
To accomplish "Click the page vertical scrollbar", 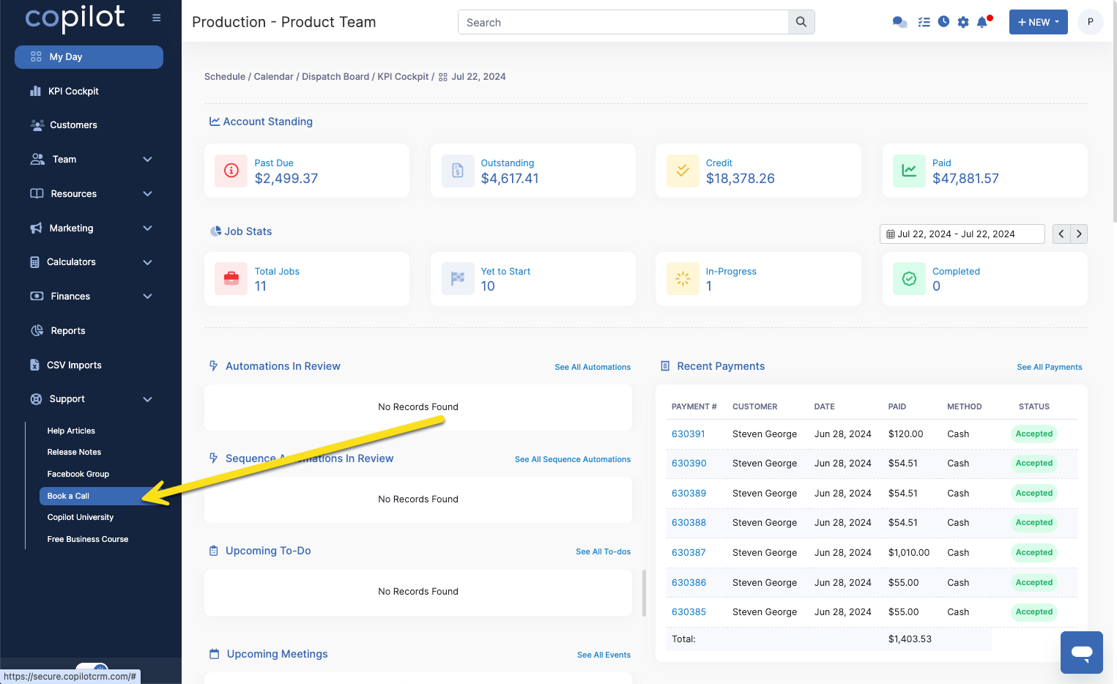I will [x=1114, y=110].
